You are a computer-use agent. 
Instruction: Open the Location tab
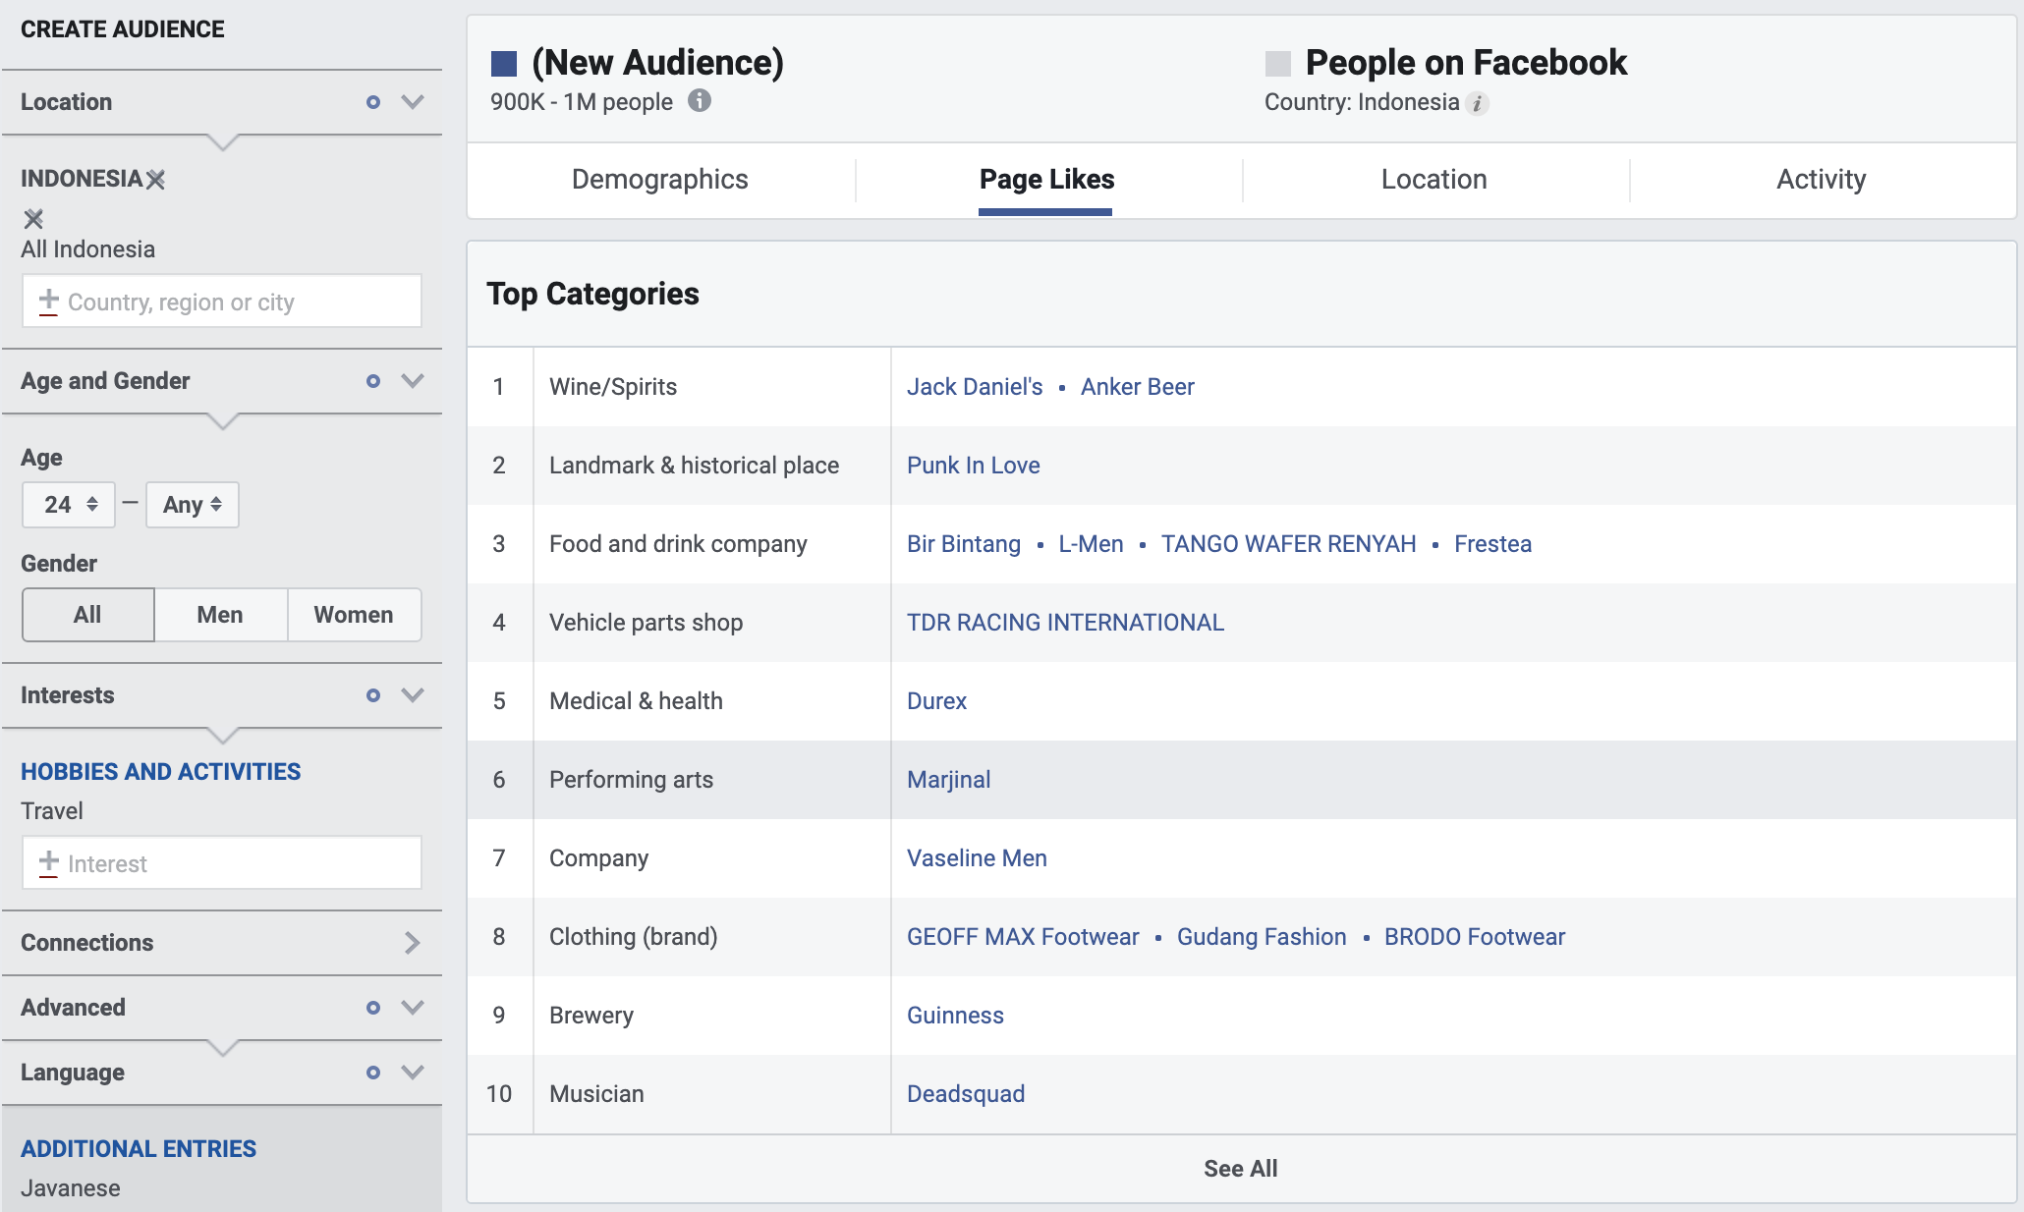pyautogui.click(x=1434, y=180)
